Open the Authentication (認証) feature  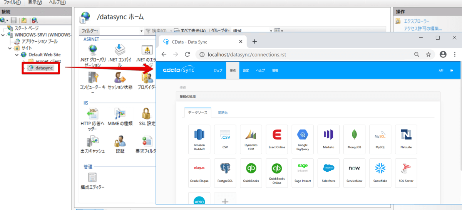pos(121,144)
